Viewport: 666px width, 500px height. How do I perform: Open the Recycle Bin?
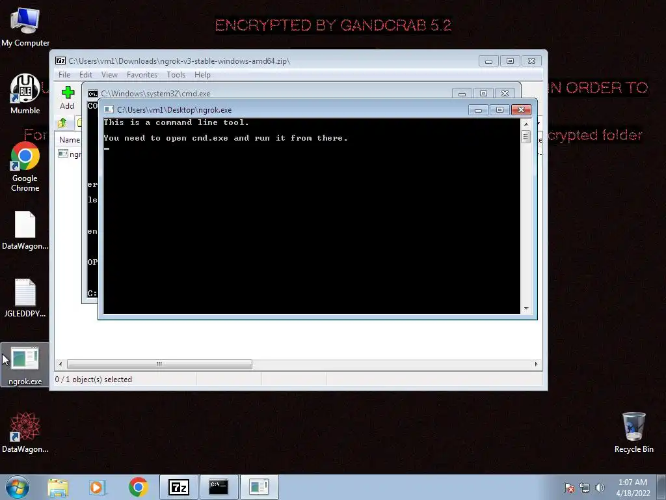click(x=633, y=432)
